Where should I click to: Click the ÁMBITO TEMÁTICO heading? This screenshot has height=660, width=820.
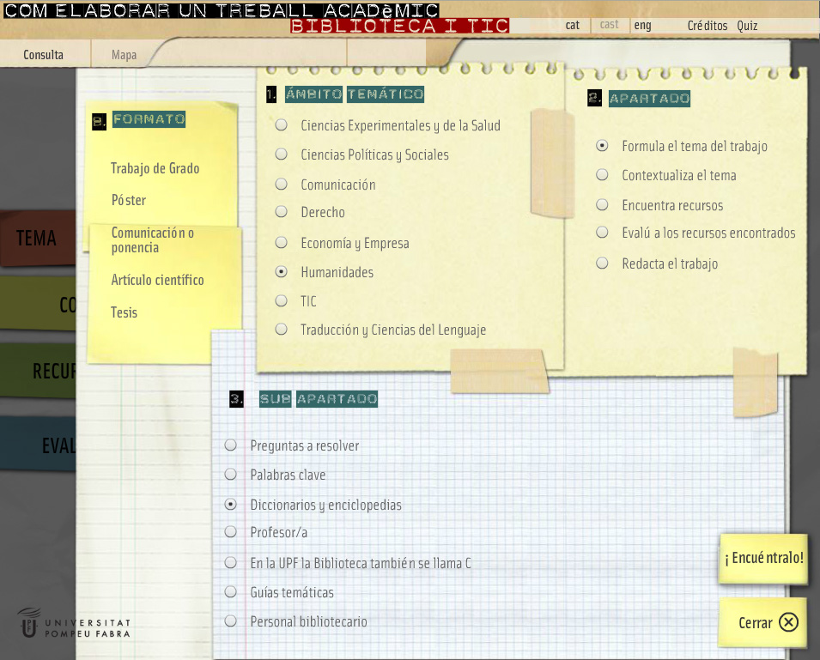pos(355,94)
